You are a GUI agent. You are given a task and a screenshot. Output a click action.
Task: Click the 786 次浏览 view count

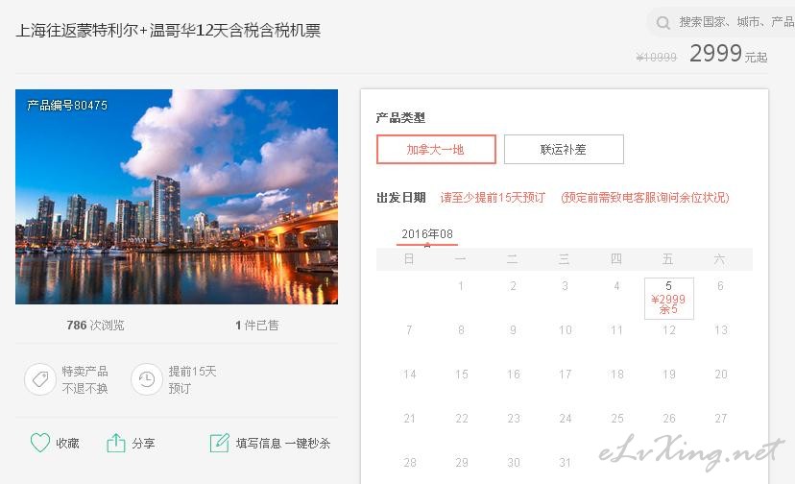click(x=95, y=326)
